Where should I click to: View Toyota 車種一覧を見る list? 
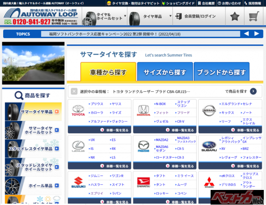click(100, 130)
